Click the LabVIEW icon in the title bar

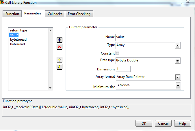pyautogui.click(x=2, y=2)
